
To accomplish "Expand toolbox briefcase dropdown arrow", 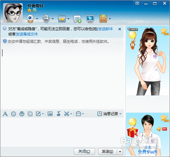I will click(83, 114).
